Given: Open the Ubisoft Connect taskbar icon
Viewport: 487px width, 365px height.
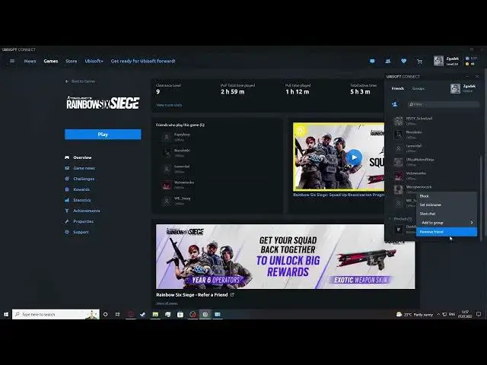Looking at the screenshot, I should click(x=205, y=314).
